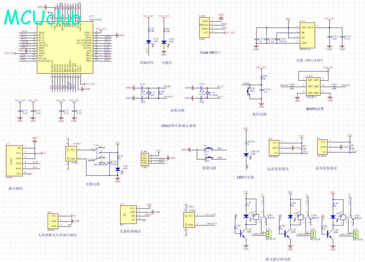Select the NPN transistor J_Q1
The height and width of the screenshot is (262, 365).
[x=244, y=234]
